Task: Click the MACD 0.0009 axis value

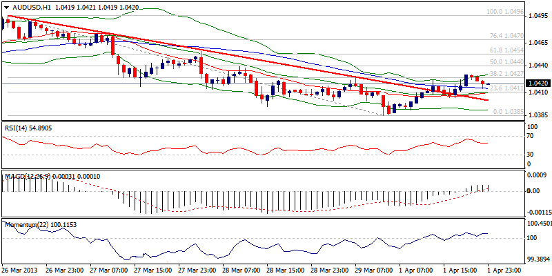Action: 536,175
